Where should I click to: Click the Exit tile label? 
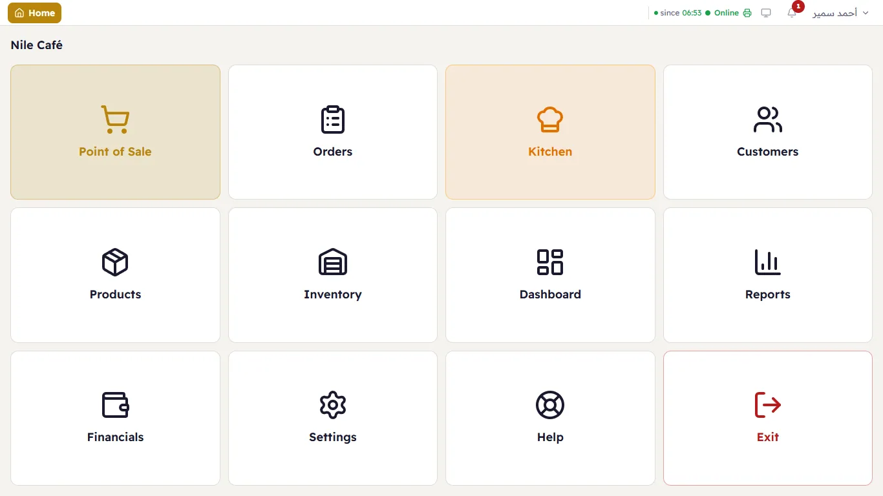(x=768, y=437)
